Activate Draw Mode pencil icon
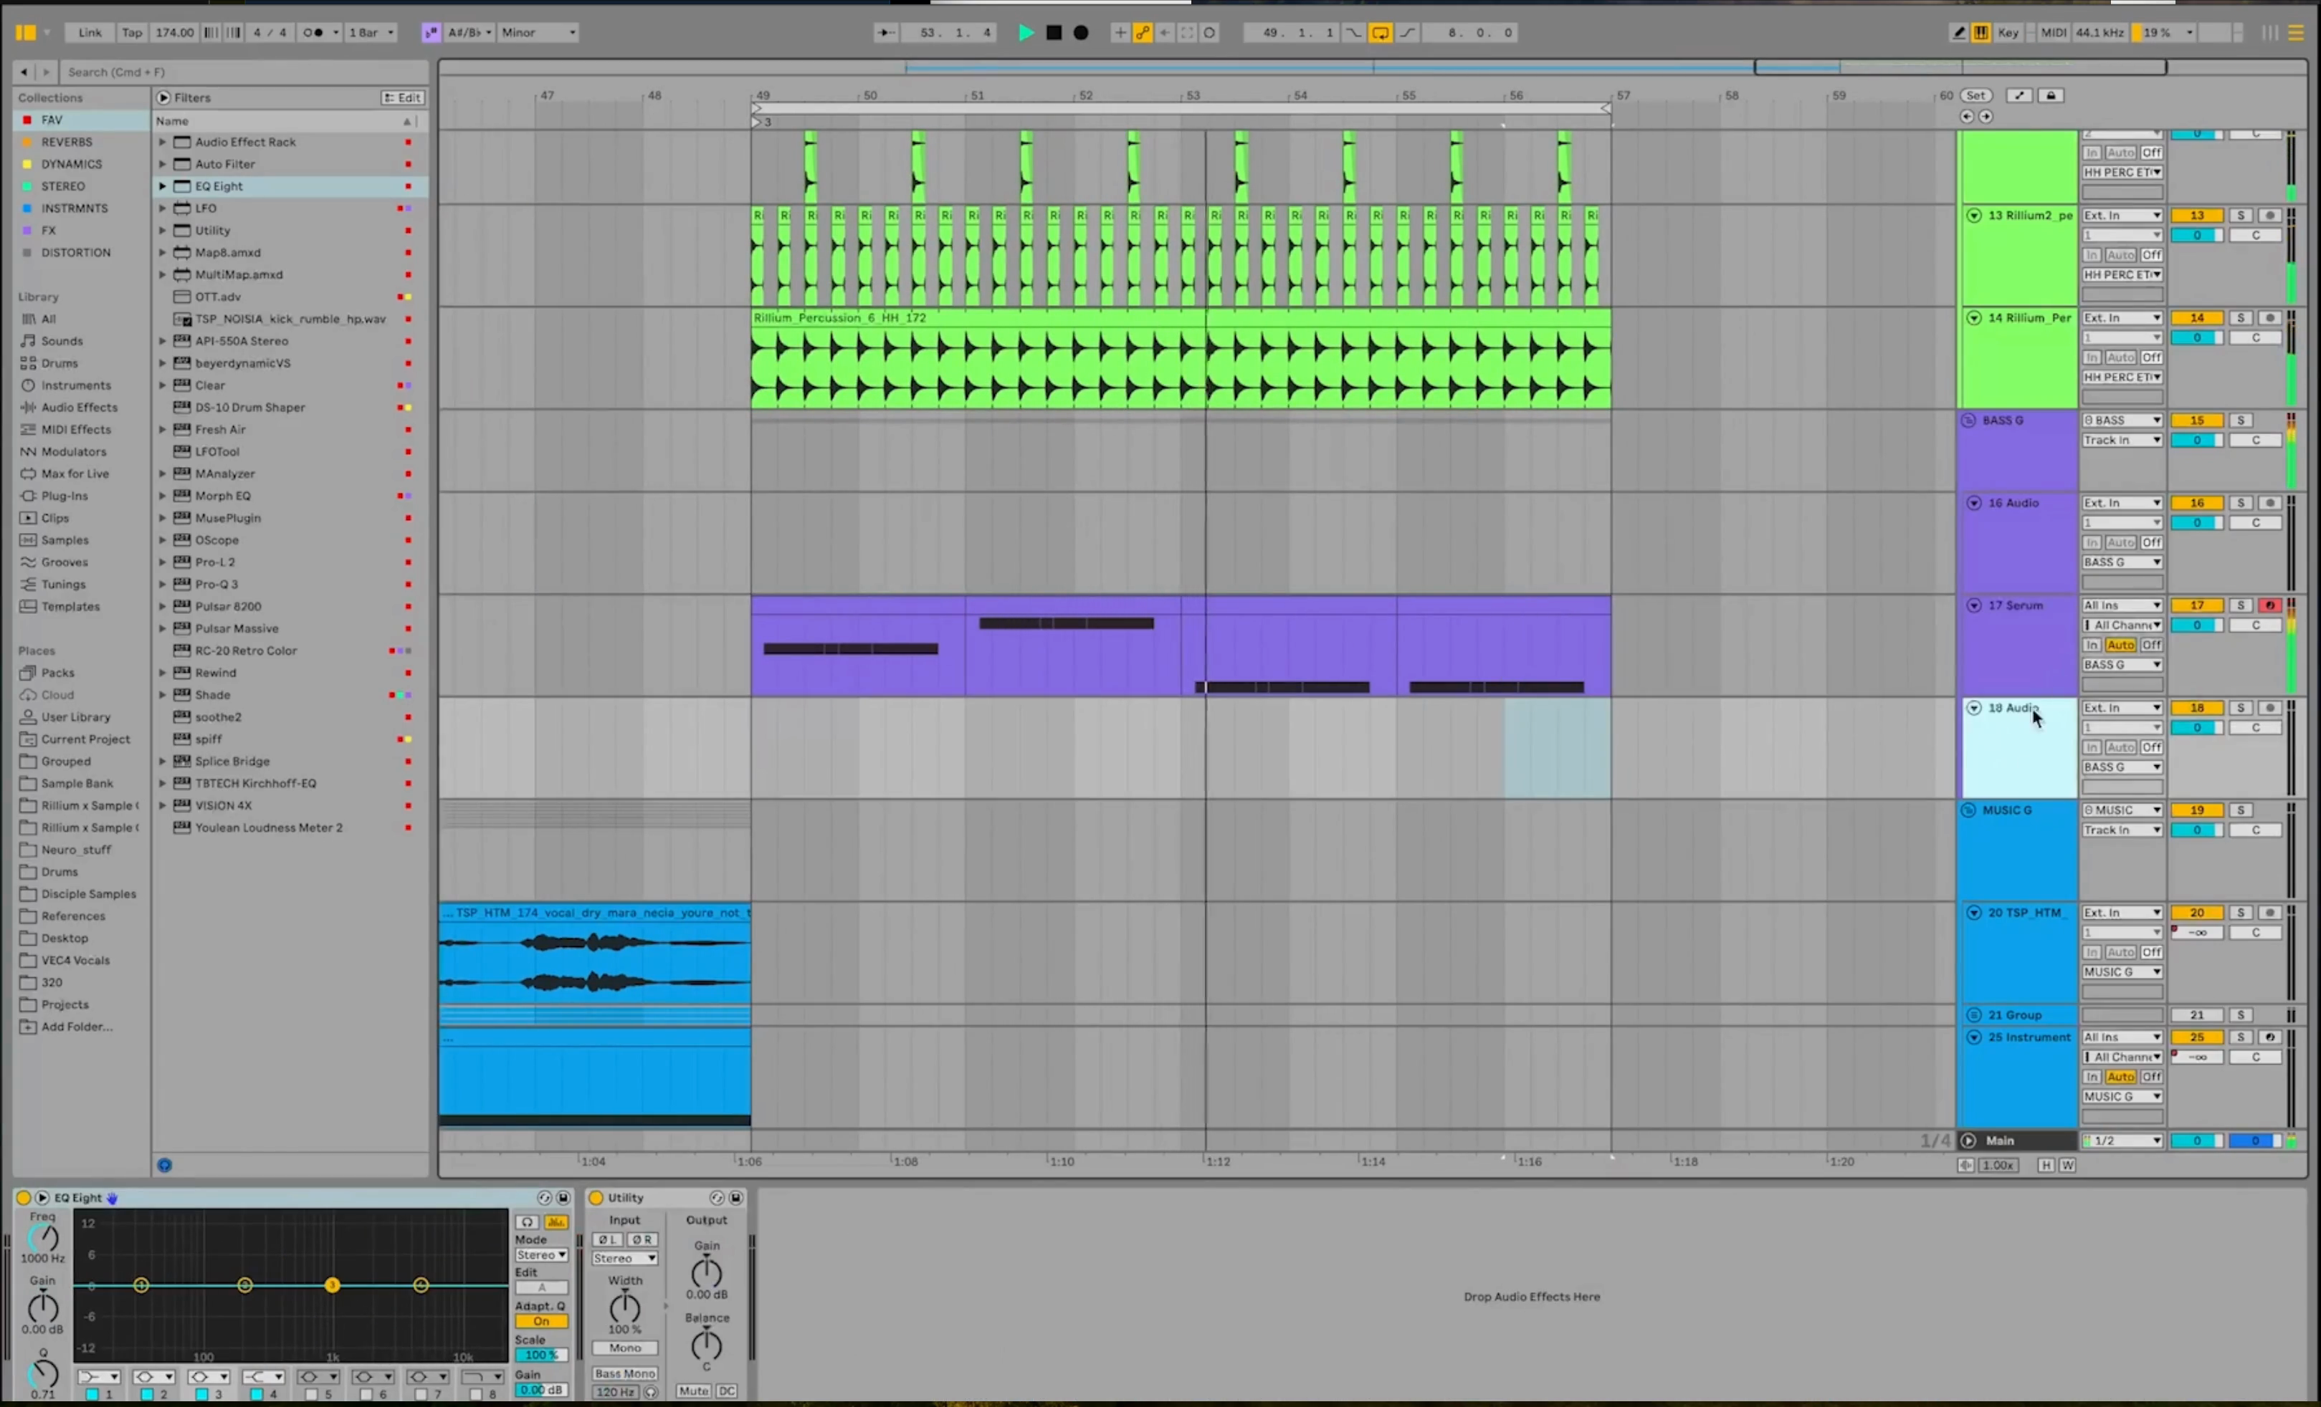The width and height of the screenshot is (2321, 1407). tap(1958, 32)
